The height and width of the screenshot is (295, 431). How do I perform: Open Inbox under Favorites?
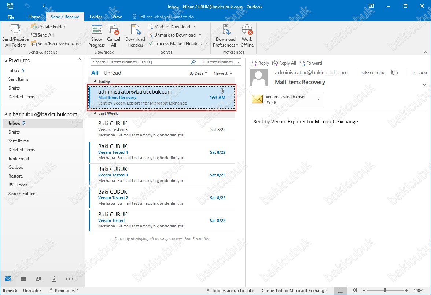click(x=16, y=70)
